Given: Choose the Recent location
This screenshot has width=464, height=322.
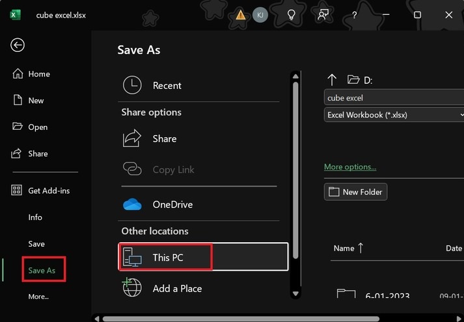Looking at the screenshot, I should pyautogui.click(x=198, y=85).
